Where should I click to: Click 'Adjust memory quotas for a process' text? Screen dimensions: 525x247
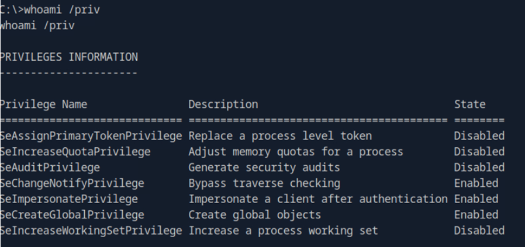pyautogui.click(x=295, y=152)
